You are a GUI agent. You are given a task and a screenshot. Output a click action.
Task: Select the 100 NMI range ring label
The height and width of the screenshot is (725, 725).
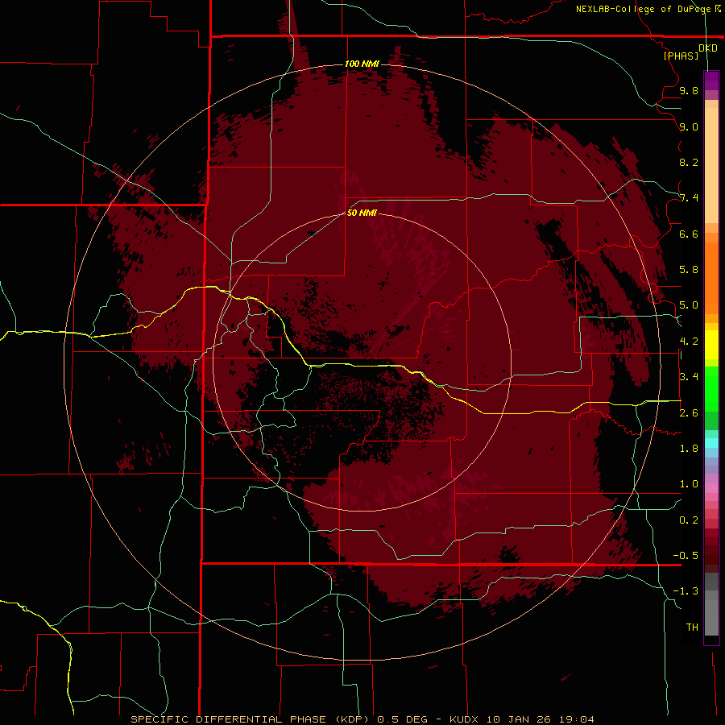362,64
